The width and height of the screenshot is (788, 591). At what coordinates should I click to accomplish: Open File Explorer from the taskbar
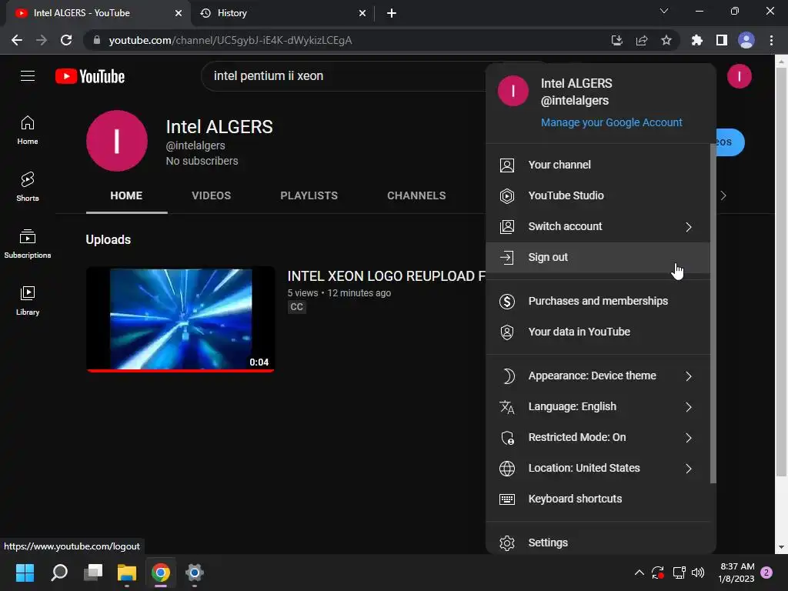pos(127,572)
